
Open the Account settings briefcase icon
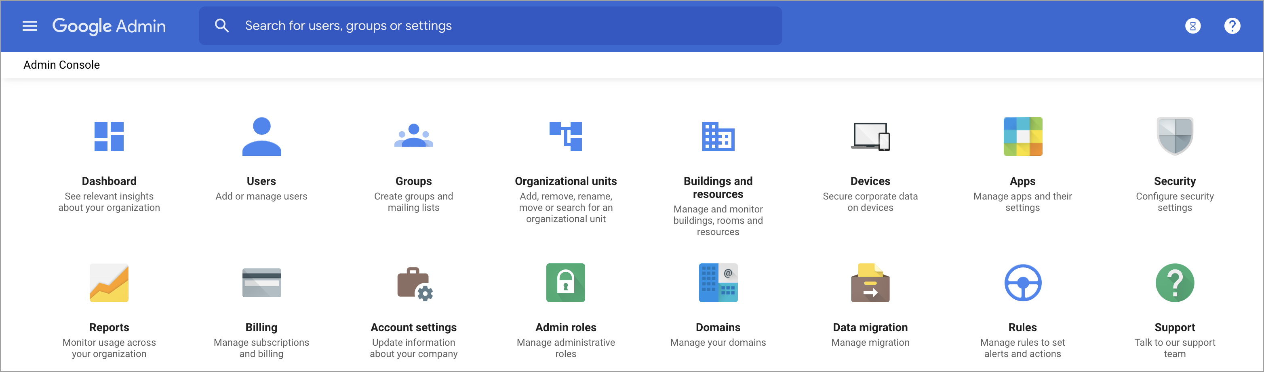coord(415,284)
